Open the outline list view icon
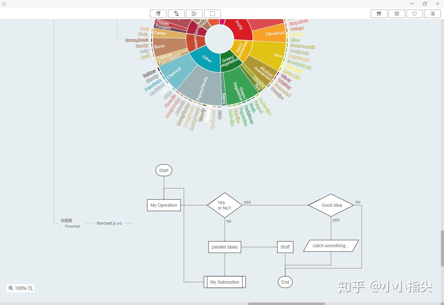The width and height of the screenshot is (444, 305). tap(433, 14)
